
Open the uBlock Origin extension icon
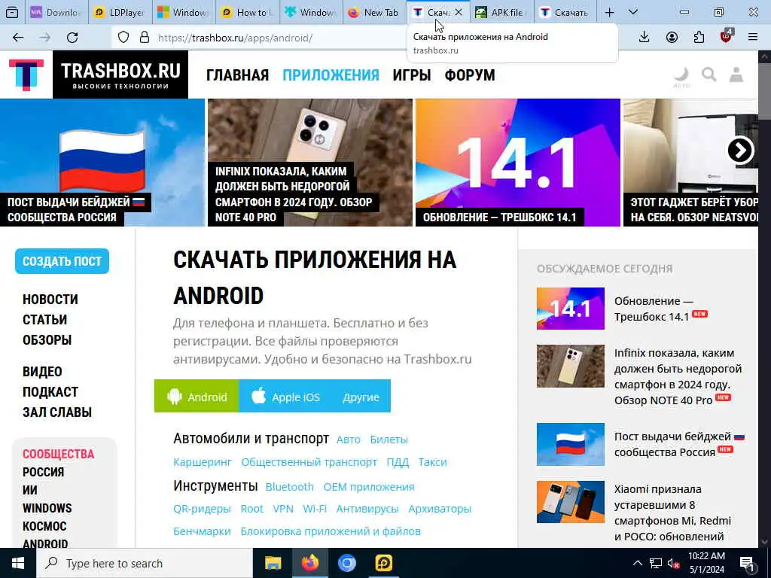point(726,36)
